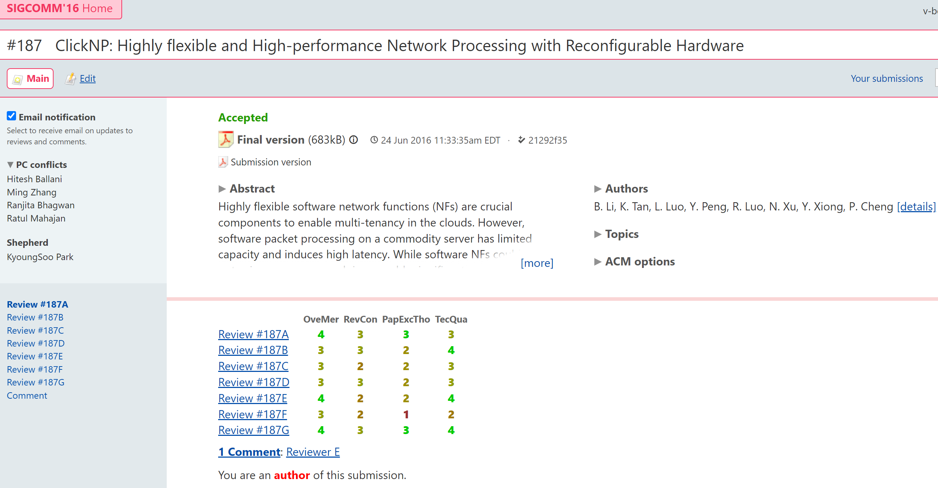Image resolution: width=938 pixels, height=488 pixels.
Task: Jump to Review #187D in sidebar
Action: coord(36,343)
